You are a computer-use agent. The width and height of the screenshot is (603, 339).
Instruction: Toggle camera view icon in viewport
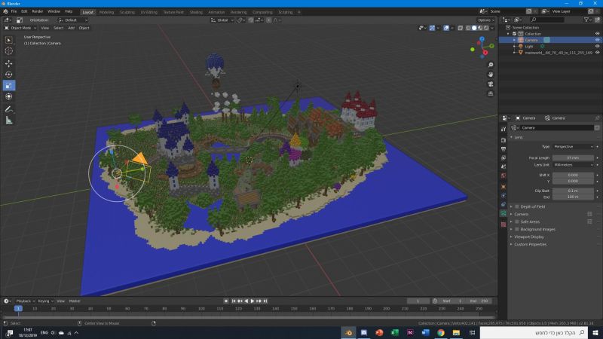tap(491, 84)
